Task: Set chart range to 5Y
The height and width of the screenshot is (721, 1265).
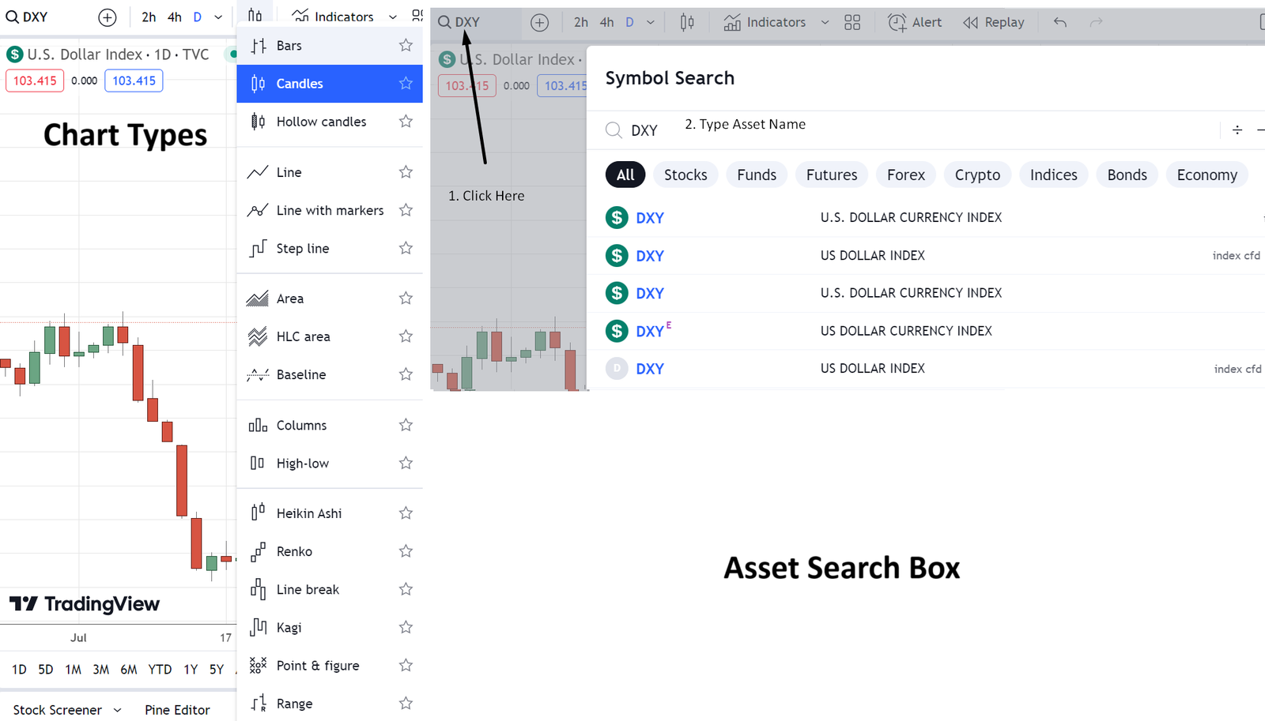Action: (x=217, y=670)
